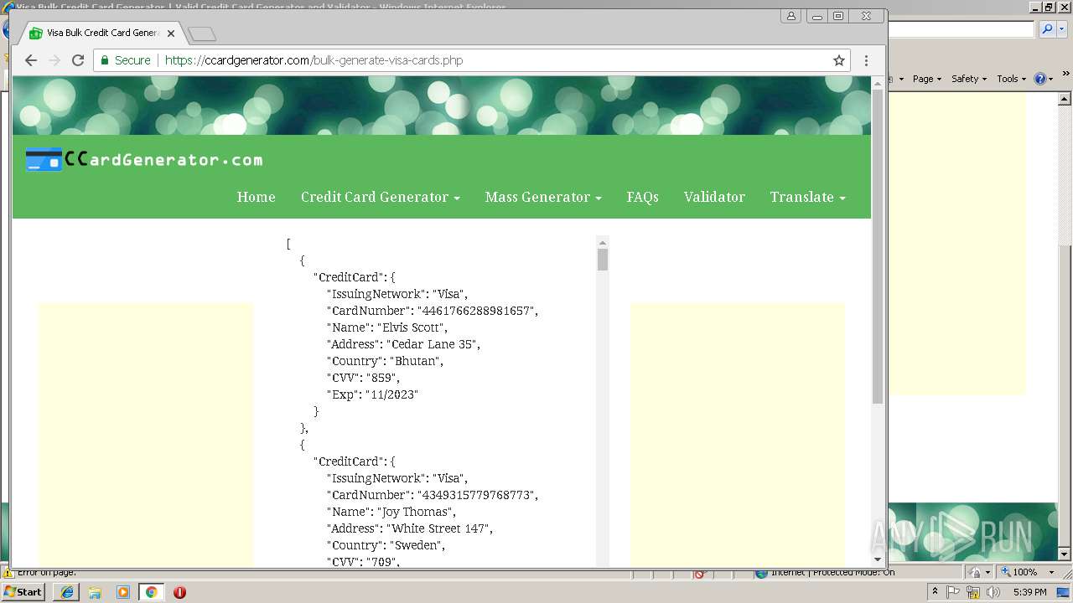Open the IE search provider dropdown arrow
1073x603 pixels.
coord(1061,29)
